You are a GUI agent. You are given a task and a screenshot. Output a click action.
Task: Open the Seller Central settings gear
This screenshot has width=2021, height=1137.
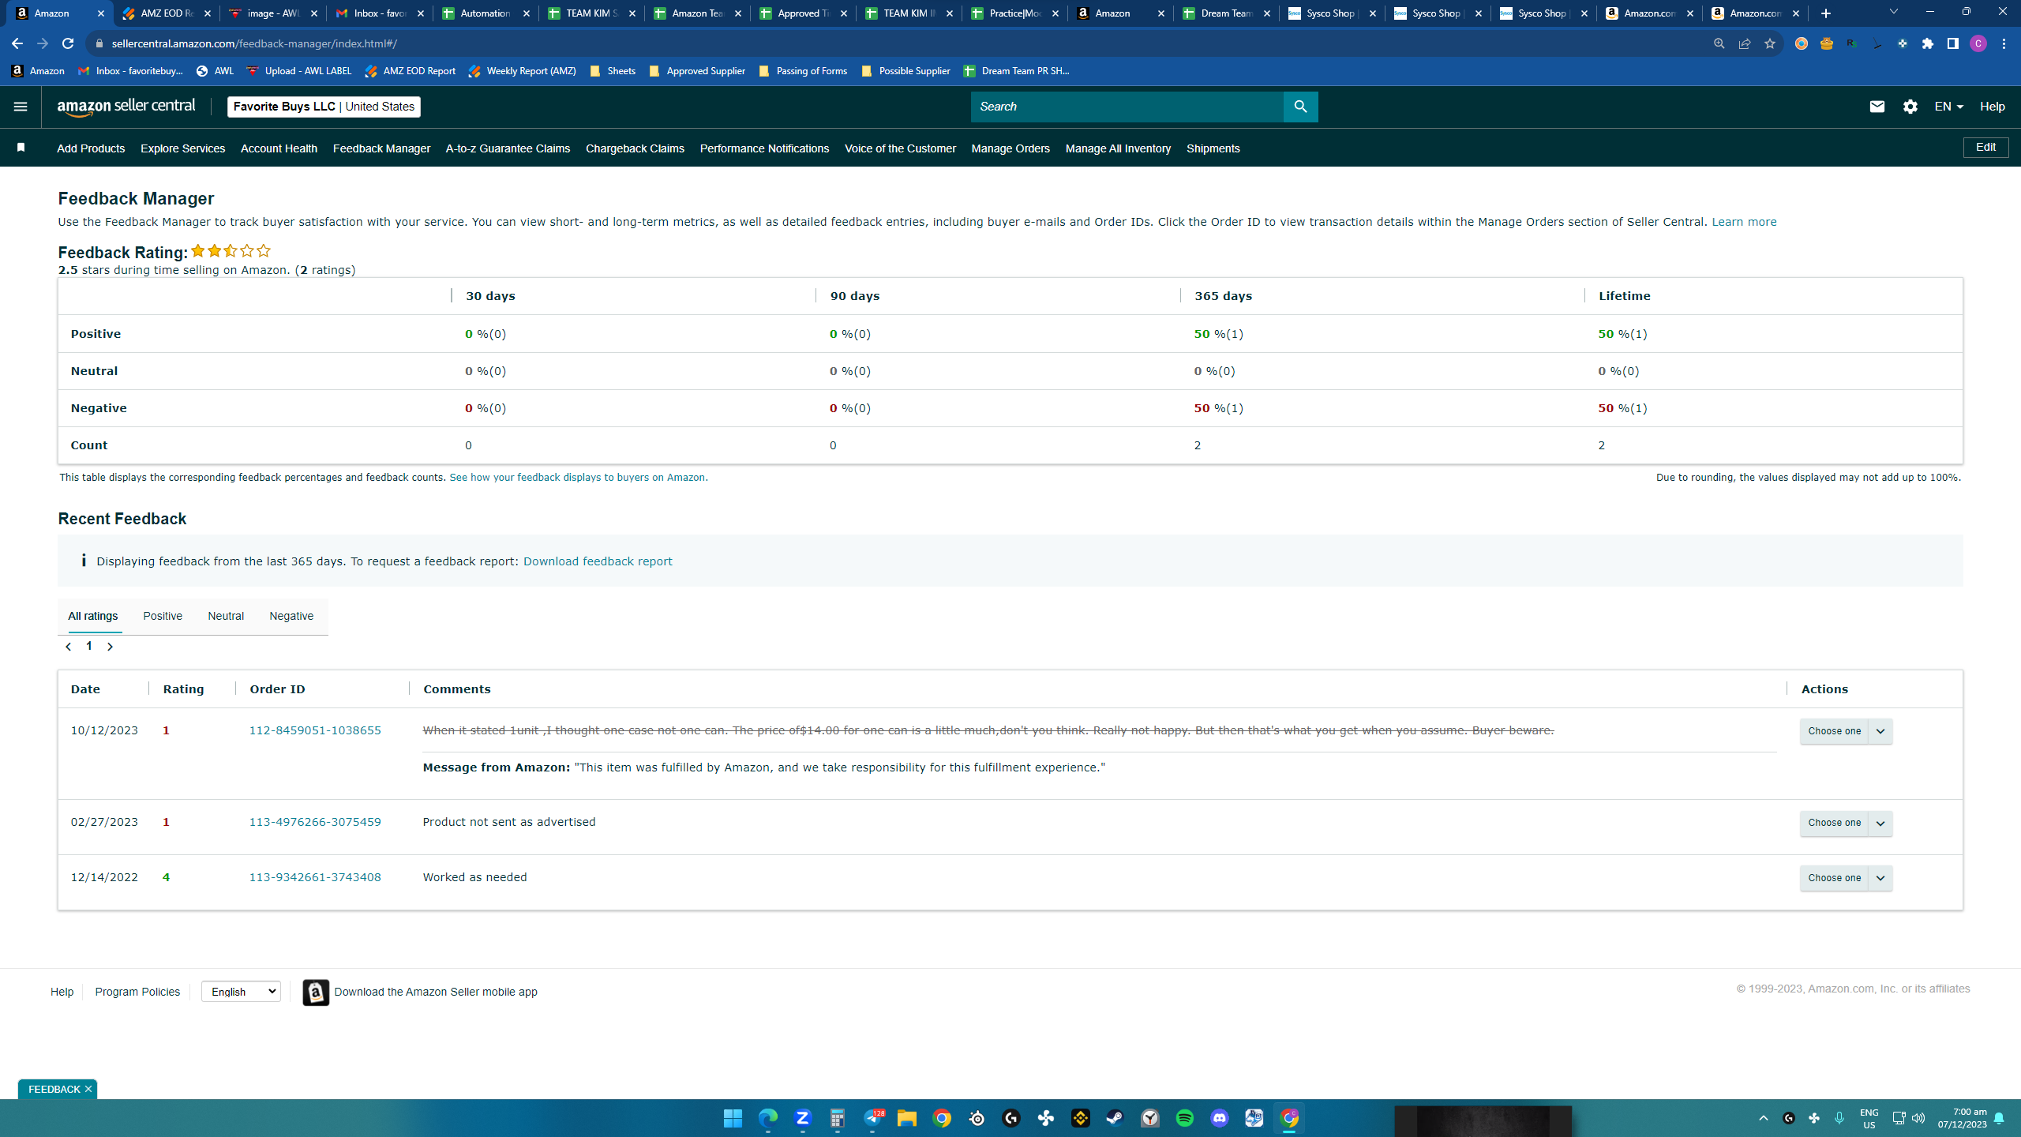1910,107
